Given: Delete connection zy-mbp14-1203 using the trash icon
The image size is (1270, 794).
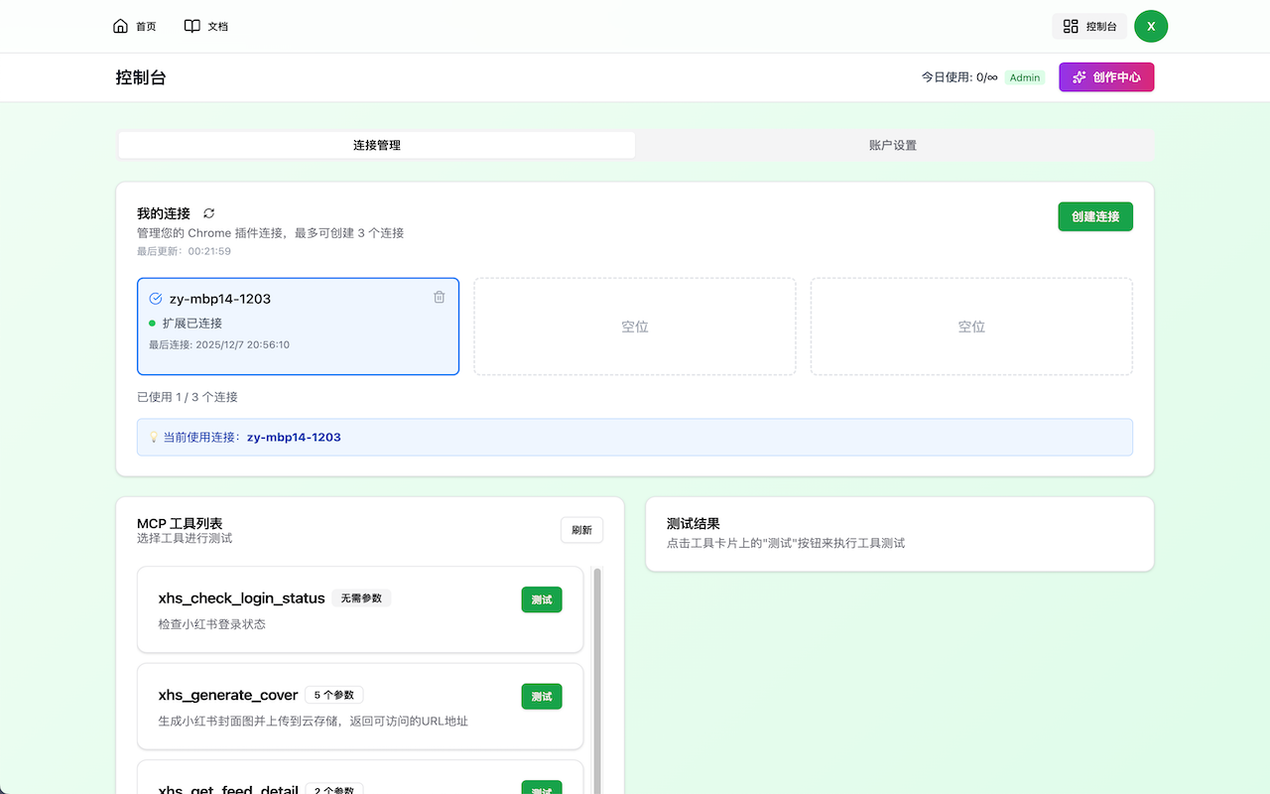Looking at the screenshot, I should [x=440, y=296].
